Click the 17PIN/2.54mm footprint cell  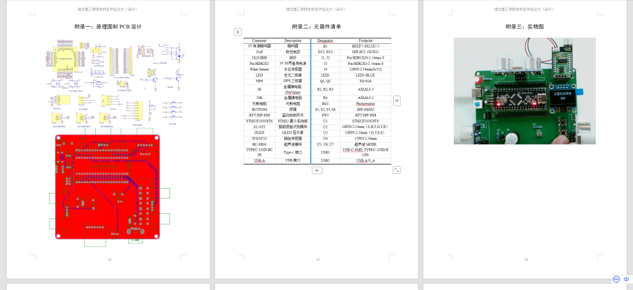point(365,138)
